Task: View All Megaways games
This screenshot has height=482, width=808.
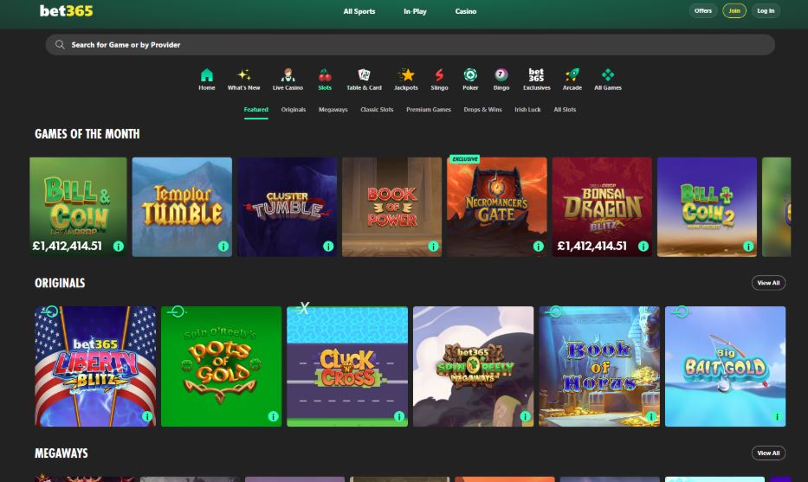Action: click(768, 453)
